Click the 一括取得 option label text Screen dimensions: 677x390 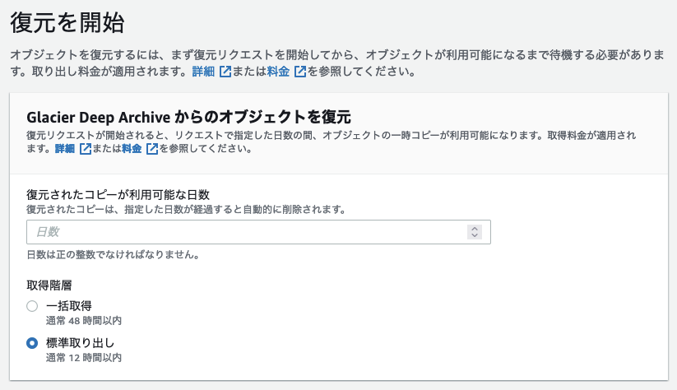click(68, 306)
